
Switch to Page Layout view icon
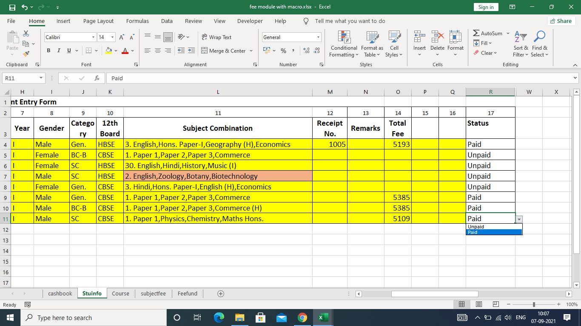coord(478,304)
